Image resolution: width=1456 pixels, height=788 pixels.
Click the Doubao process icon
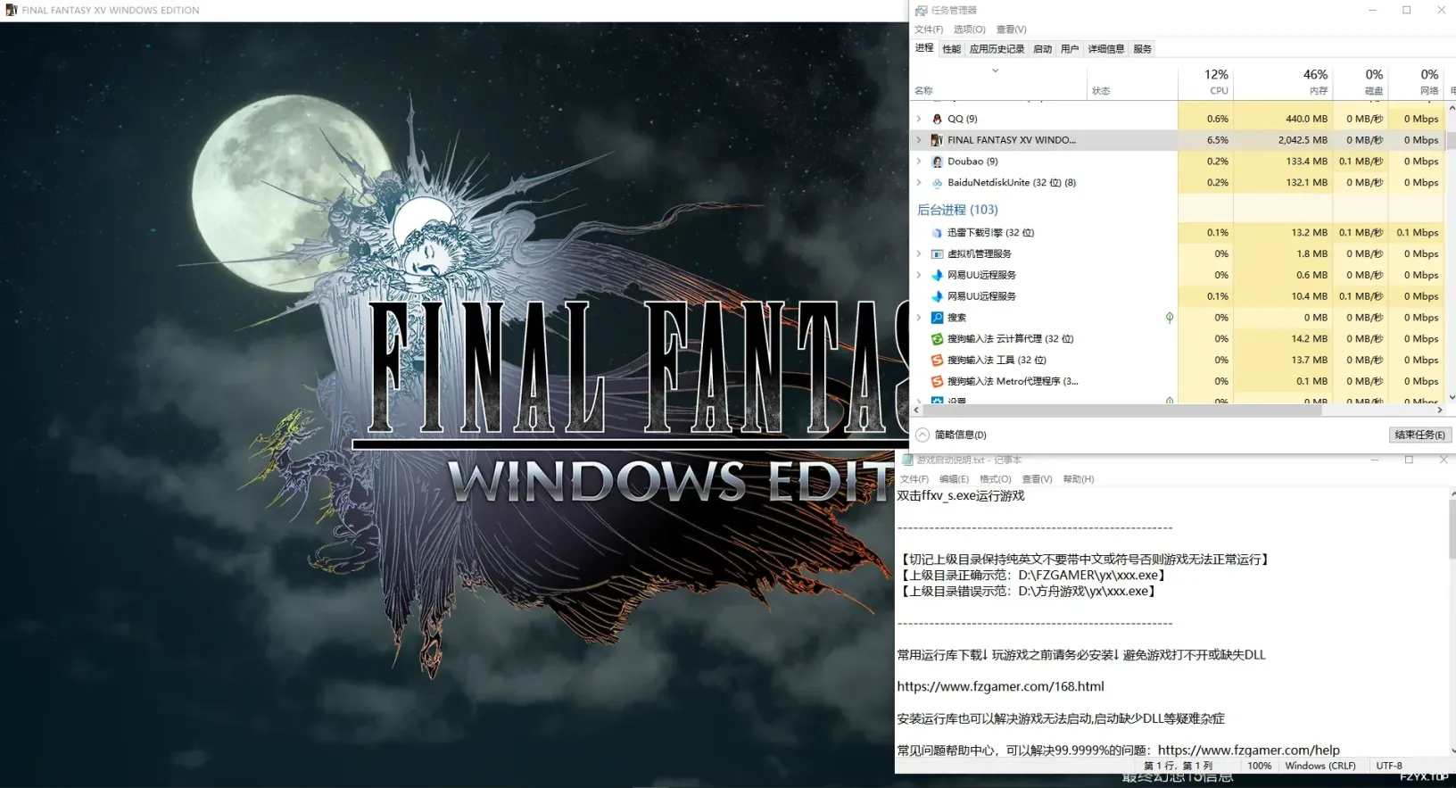point(937,162)
